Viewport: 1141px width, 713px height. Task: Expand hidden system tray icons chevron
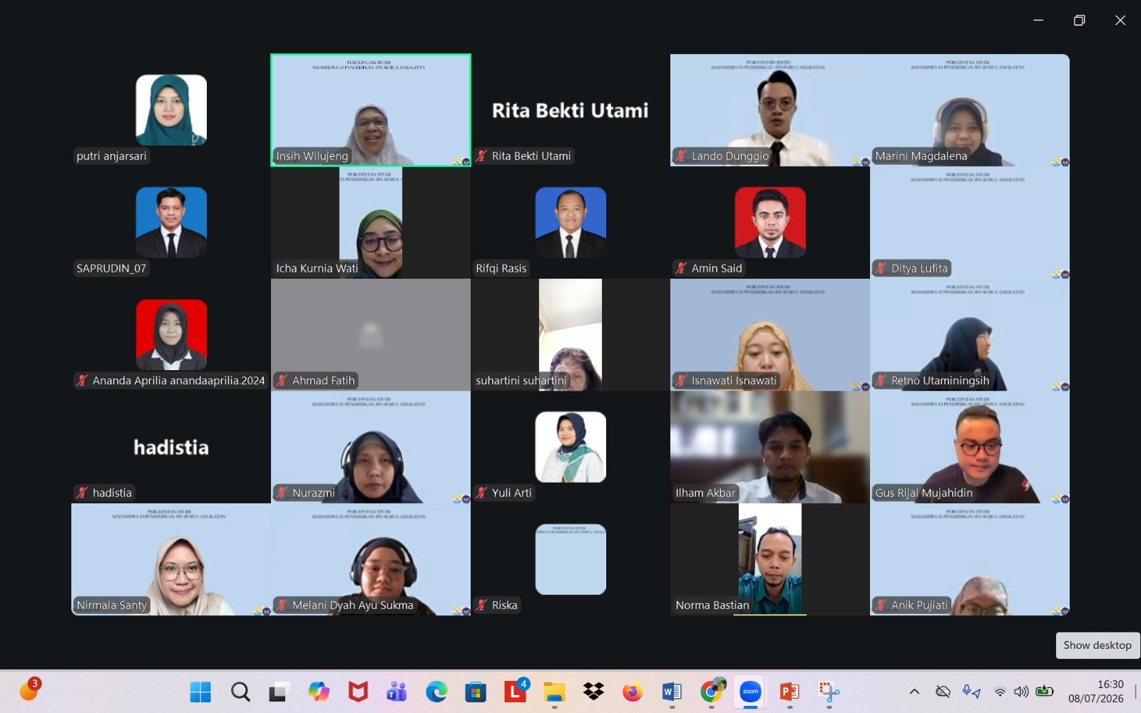914,692
